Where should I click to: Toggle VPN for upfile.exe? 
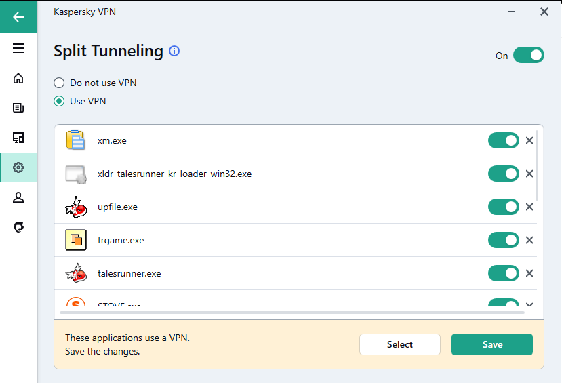(503, 207)
